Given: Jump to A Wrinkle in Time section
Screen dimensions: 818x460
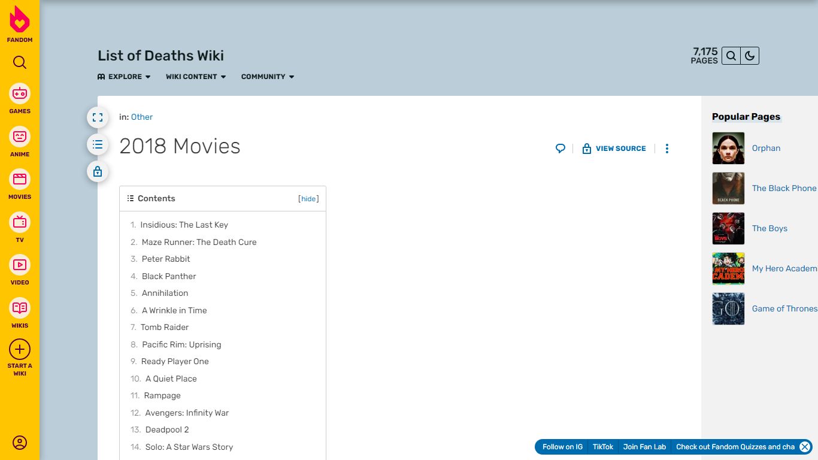Looking at the screenshot, I should [174, 310].
